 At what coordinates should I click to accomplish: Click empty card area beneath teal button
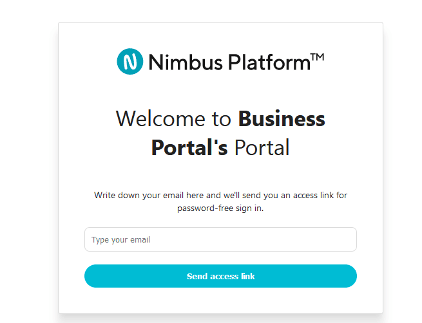(x=220, y=300)
